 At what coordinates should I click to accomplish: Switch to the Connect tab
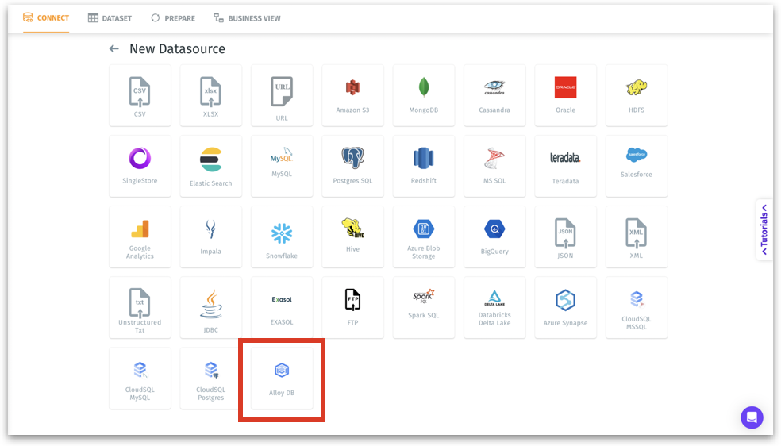(46, 18)
